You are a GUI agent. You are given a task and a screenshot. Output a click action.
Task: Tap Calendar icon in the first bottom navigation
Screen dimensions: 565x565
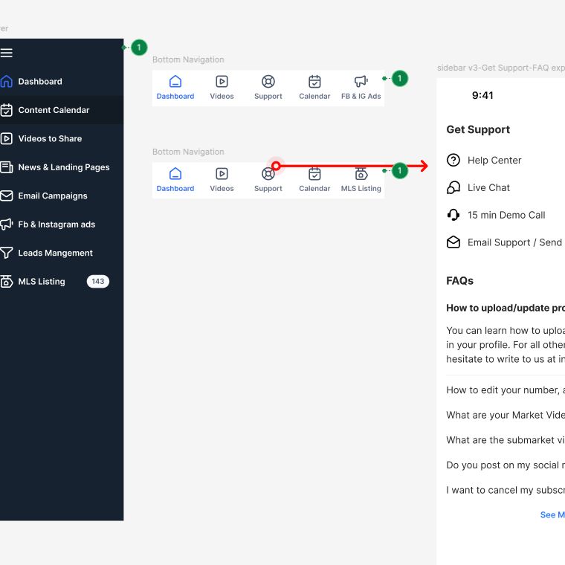click(314, 82)
